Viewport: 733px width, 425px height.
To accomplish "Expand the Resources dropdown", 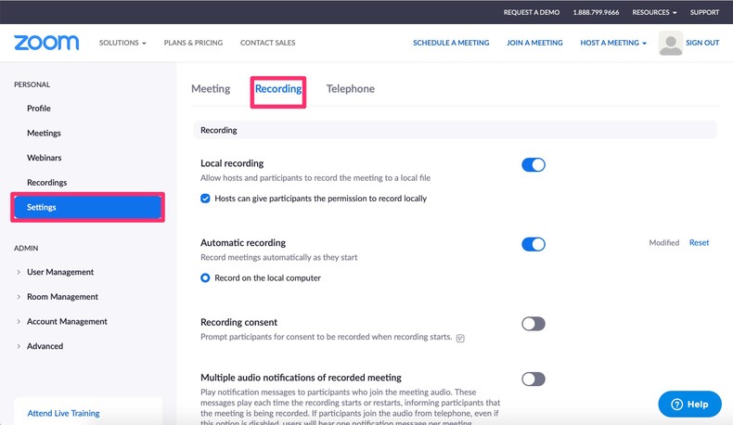I will [654, 12].
